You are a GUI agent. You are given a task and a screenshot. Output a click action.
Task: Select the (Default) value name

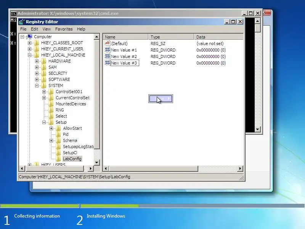tap(119, 44)
